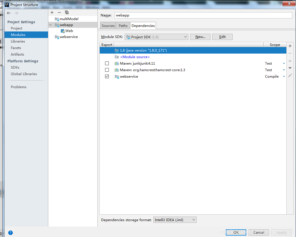The height and width of the screenshot is (237, 296).
Task: Add a dependency with the plus icon
Action: pos(290,46)
